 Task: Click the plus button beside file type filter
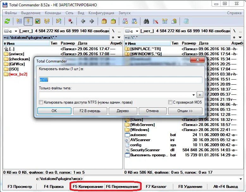click(200, 95)
